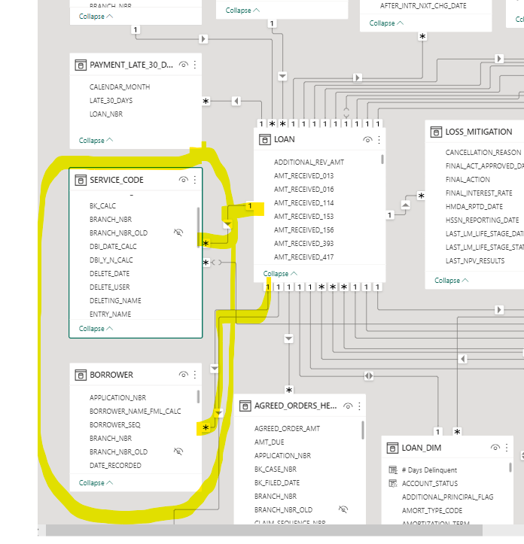
Task: Select BK_FILED_DATE in AGREED_ORDERS_HE
Action: [x=277, y=482]
